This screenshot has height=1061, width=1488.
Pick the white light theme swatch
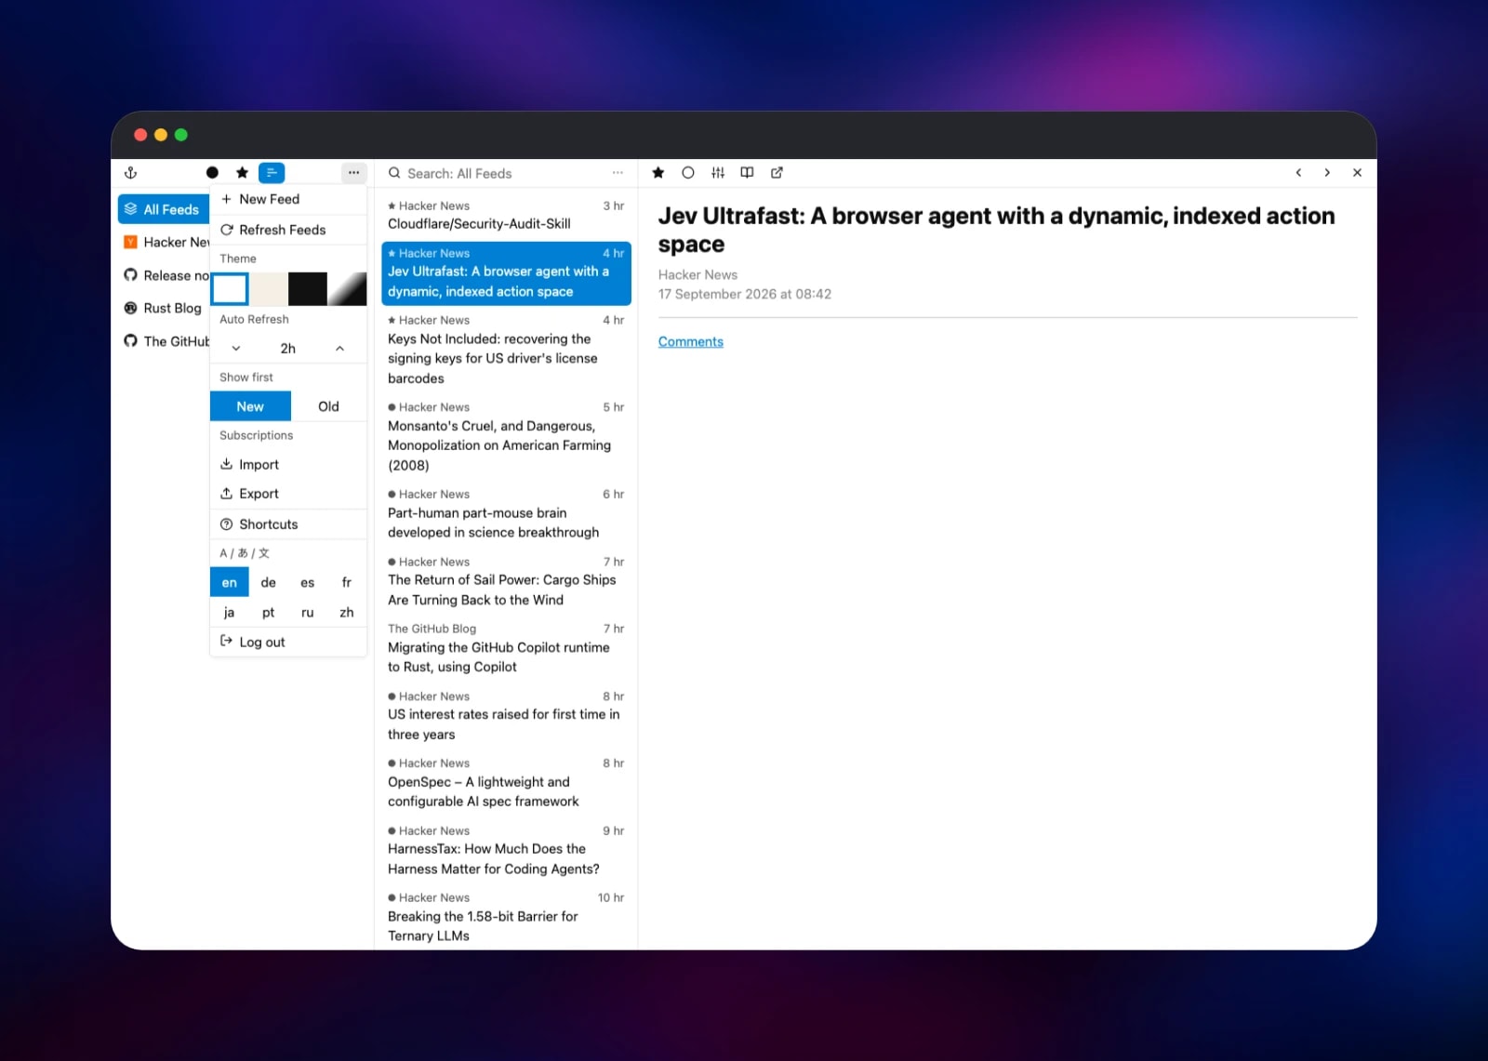pyautogui.click(x=230, y=289)
